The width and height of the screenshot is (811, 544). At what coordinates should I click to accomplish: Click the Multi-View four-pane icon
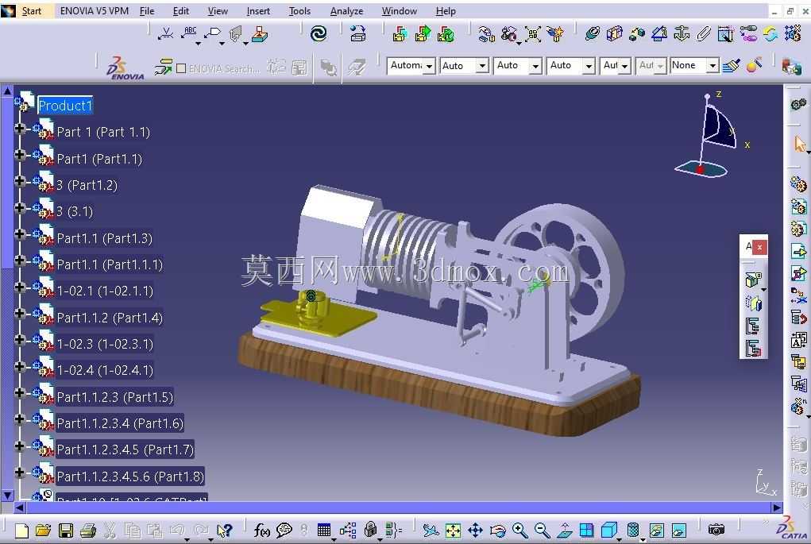[x=586, y=530]
